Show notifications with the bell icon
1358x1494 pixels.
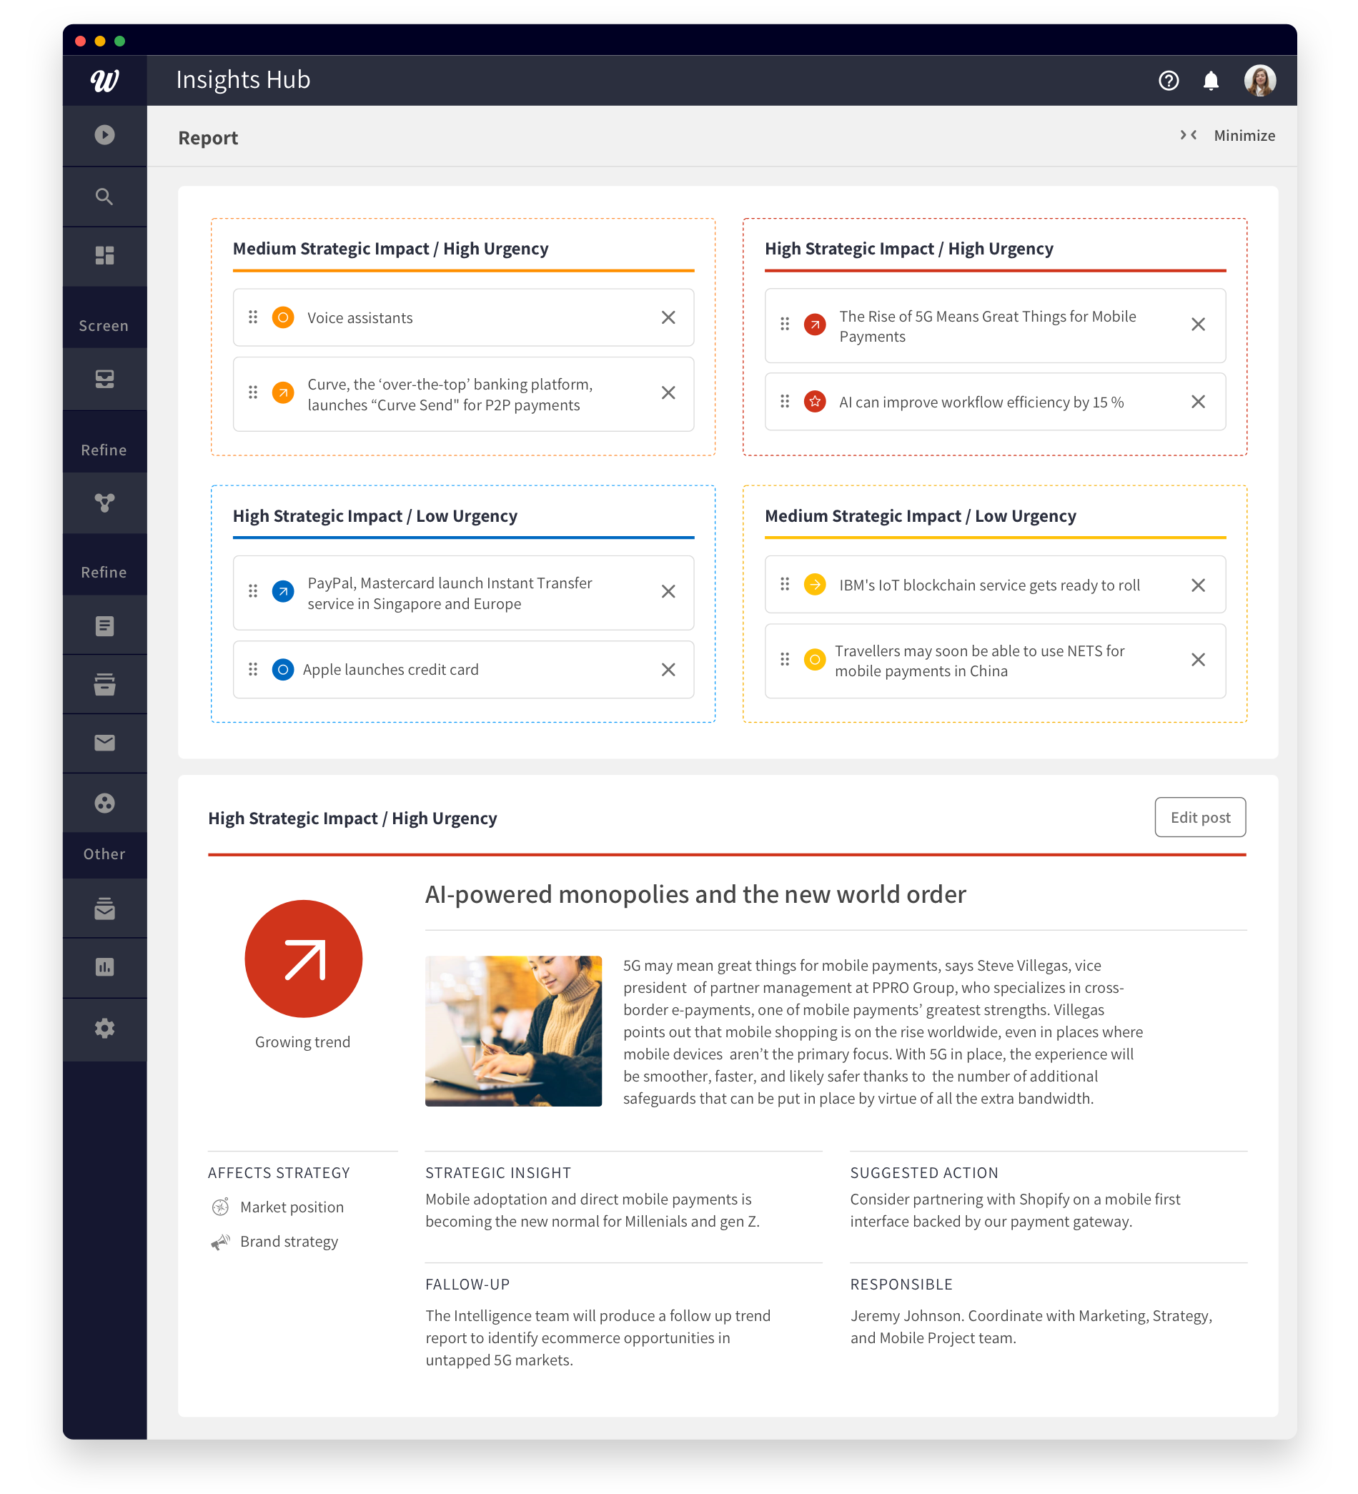coord(1211,80)
